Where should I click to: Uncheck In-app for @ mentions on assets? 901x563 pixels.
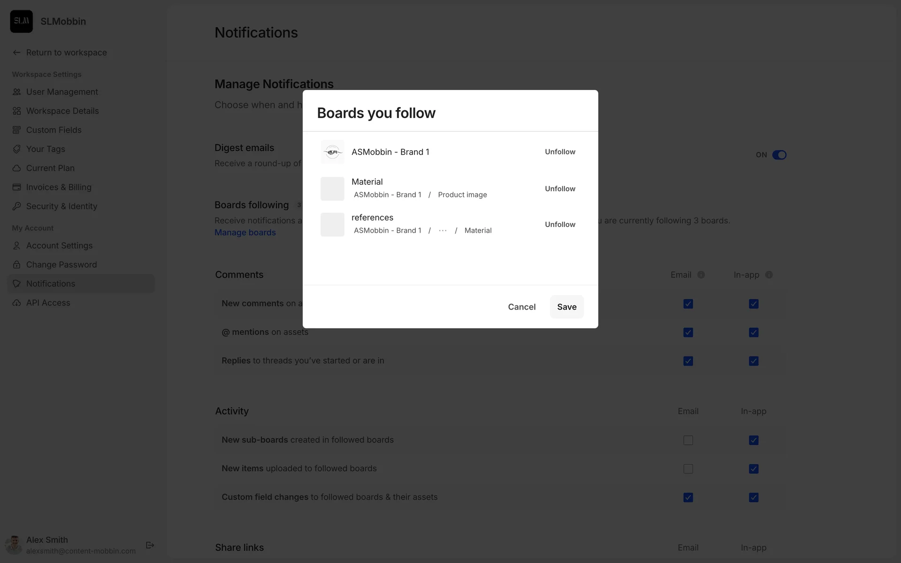[x=754, y=333]
